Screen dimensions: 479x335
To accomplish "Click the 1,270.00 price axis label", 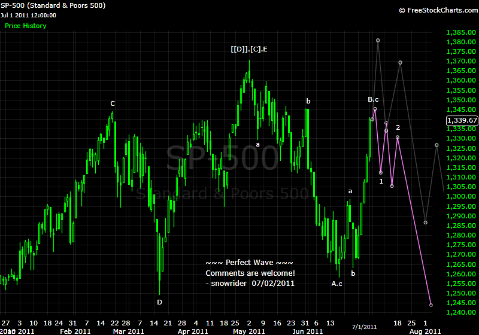I will point(461,254).
